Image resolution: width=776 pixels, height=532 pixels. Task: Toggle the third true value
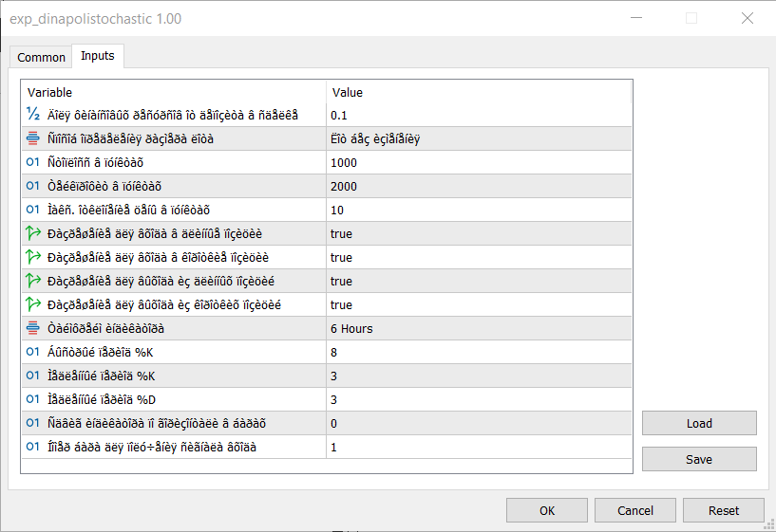[479, 281]
